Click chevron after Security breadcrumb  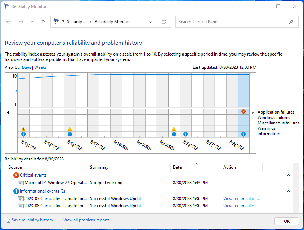click(x=90, y=22)
